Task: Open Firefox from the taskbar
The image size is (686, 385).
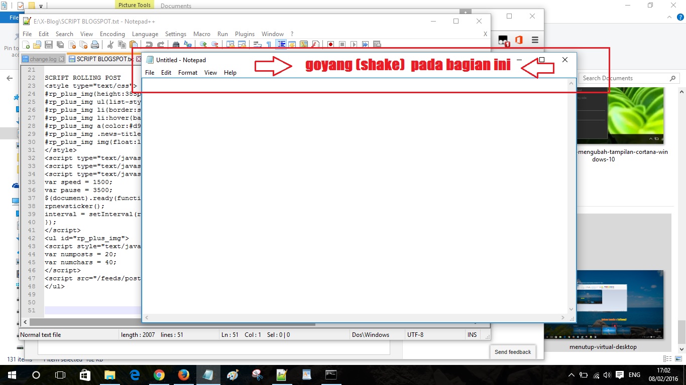Action: click(x=183, y=375)
